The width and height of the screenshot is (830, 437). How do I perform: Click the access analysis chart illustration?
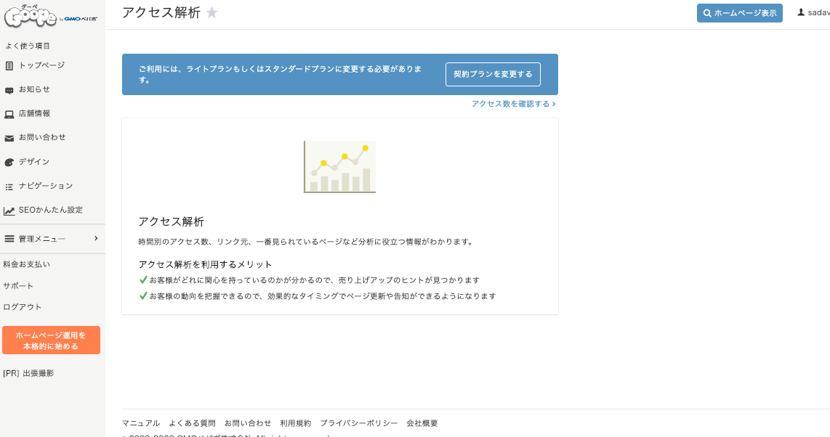[340, 167]
